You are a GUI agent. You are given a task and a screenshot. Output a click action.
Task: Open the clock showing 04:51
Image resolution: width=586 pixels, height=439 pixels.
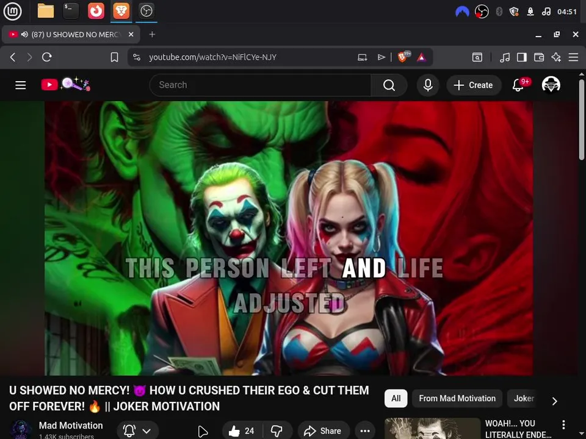[567, 12]
